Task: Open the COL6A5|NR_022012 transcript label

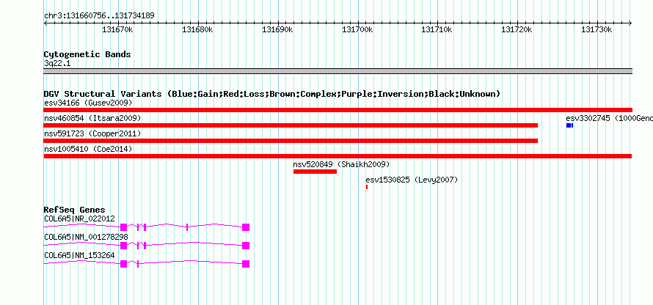Action: pyautogui.click(x=79, y=218)
